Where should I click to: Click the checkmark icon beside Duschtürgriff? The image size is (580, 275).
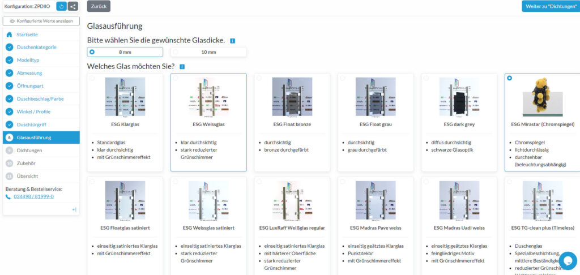click(x=9, y=124)
